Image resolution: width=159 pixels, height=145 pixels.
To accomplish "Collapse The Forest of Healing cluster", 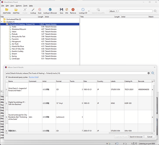I will click(x=4, y=24).
